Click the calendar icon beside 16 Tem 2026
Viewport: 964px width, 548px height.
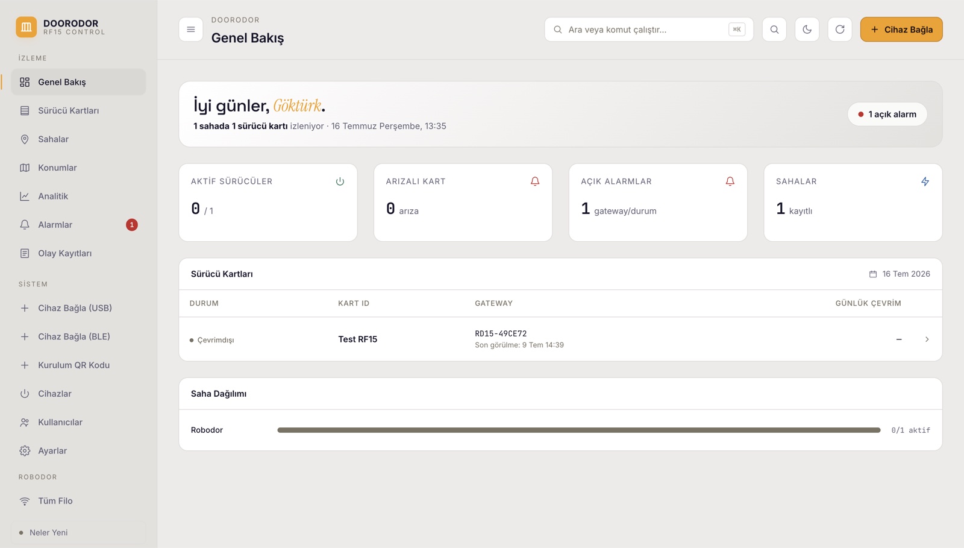[873, 274]
